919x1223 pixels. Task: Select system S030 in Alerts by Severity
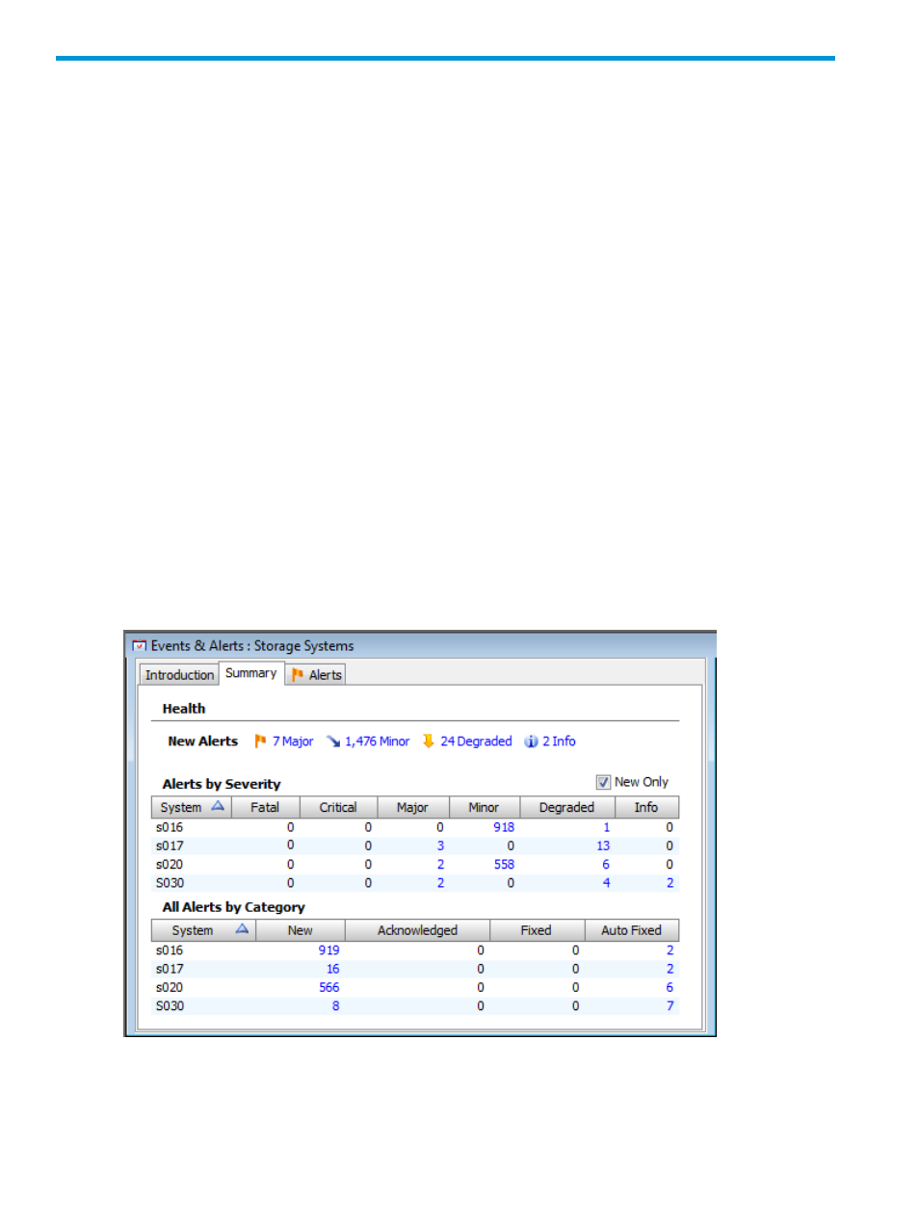click(170, 883)
